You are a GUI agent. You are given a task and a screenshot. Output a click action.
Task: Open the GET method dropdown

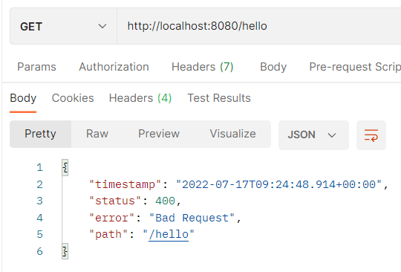pyautogui.click(x=63, y=26)
